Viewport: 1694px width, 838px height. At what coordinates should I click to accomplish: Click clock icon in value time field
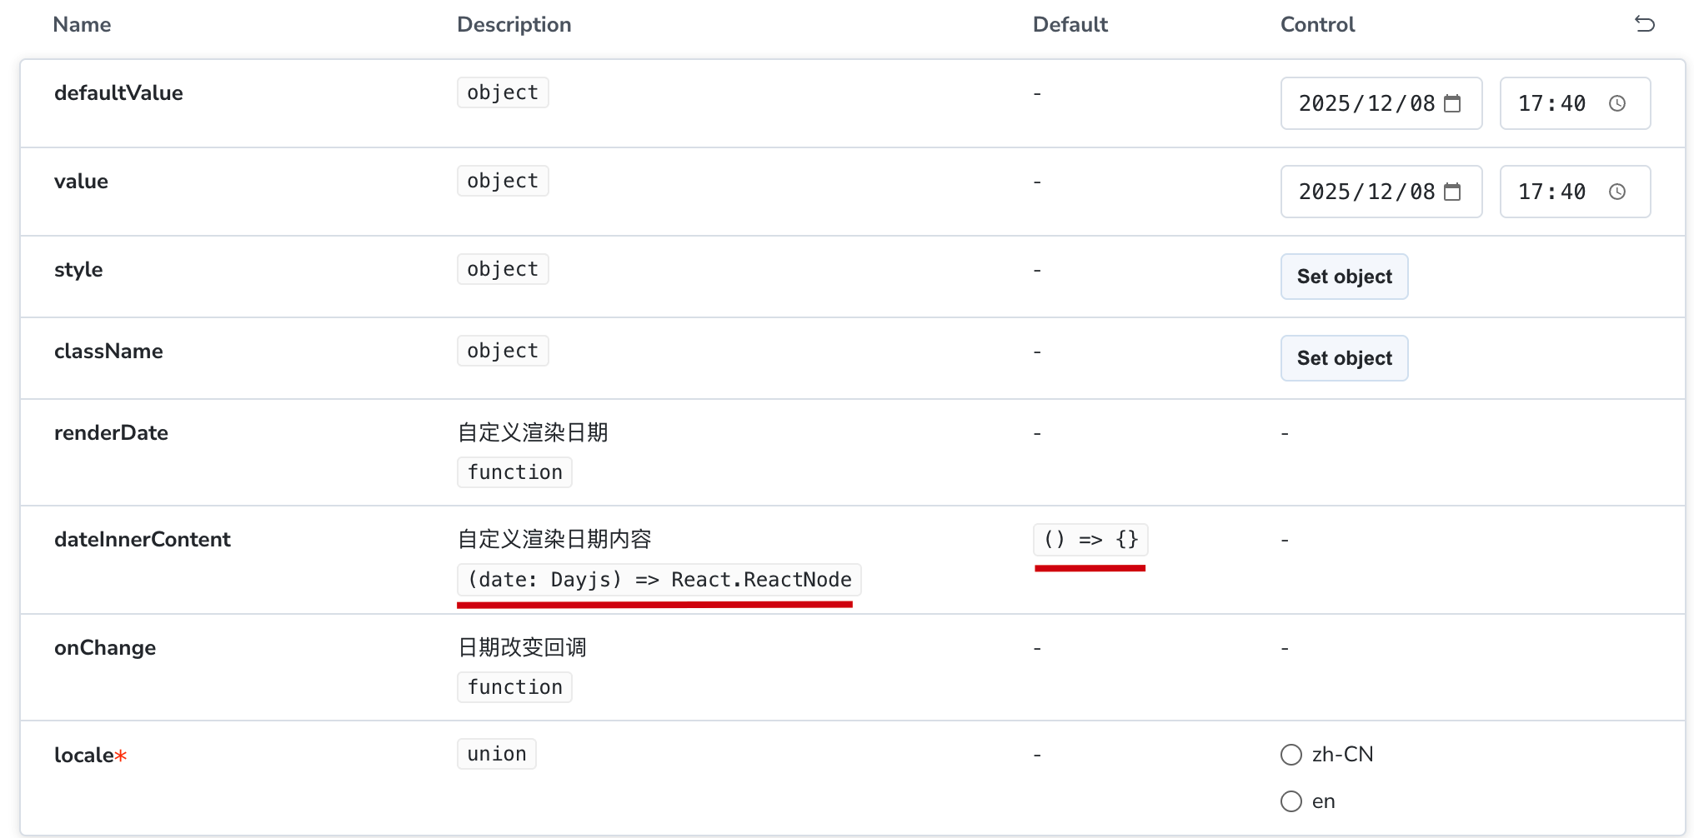pyautogui.click(x=1617, y=192)
